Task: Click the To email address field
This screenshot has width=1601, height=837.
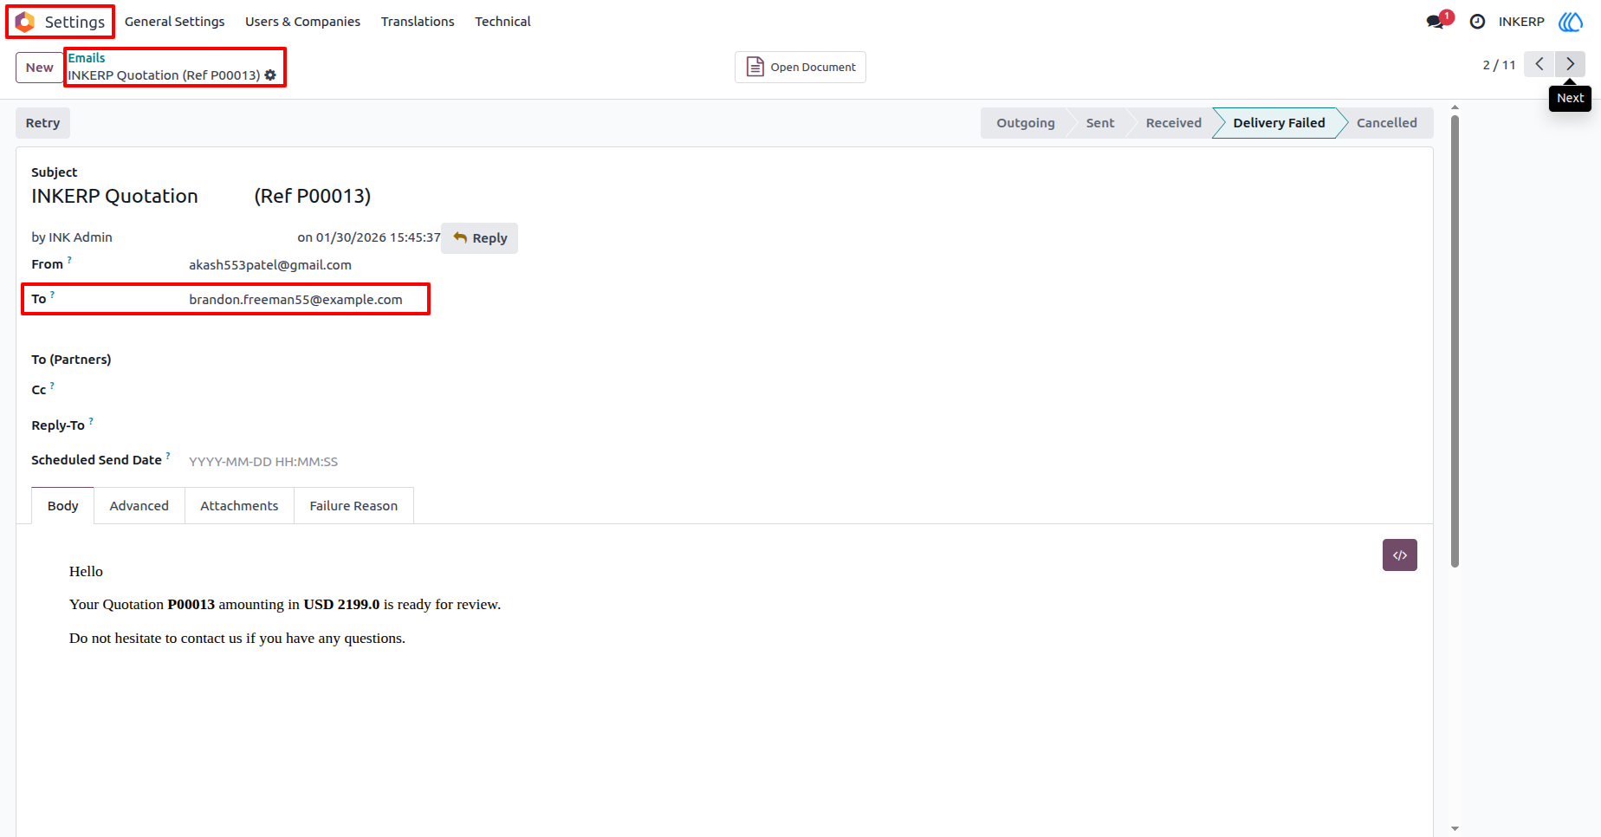Action: tap(295, 300)
